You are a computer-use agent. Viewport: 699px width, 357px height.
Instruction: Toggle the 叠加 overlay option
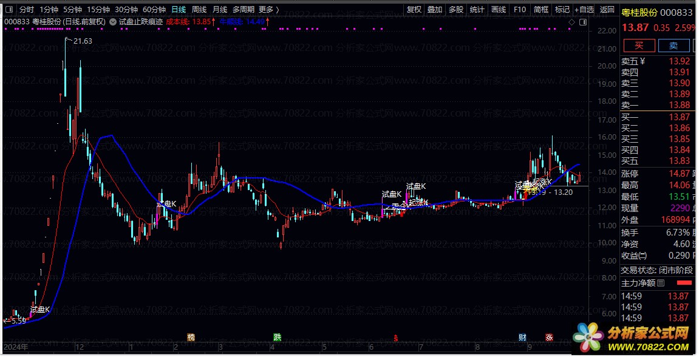[x=435, y=10]
